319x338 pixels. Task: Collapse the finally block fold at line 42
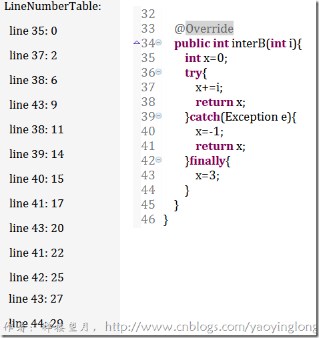pos(158,160)
